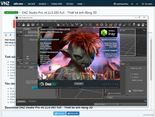
Task: Click the Import file icon in toolbar
Action: point(38,25)
